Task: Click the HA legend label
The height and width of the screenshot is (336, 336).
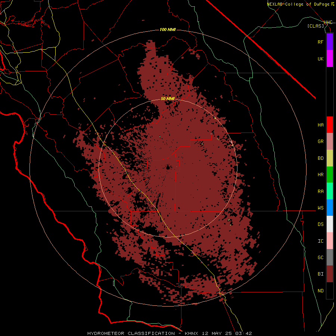Action: [x=320, y=125]
